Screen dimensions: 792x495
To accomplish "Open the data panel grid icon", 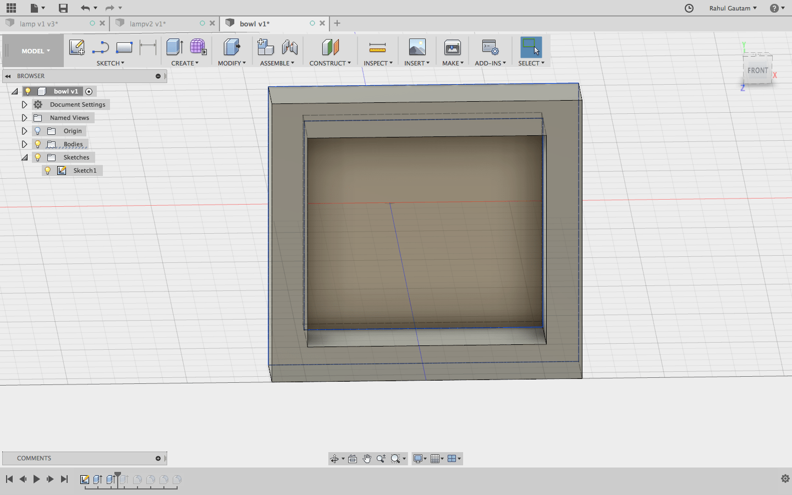I will pos(11,8).
